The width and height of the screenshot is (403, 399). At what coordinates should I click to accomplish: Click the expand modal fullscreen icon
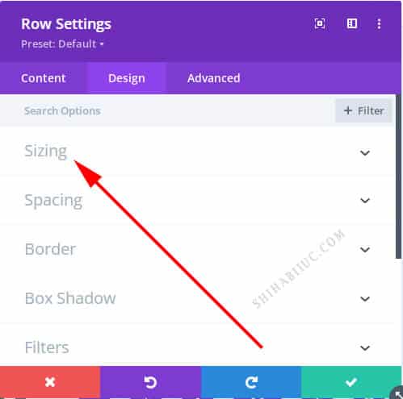click(320, 23)
